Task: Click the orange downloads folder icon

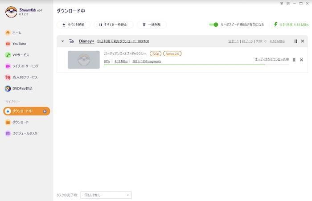Action: pyautogui.click(x=8, y=122)
